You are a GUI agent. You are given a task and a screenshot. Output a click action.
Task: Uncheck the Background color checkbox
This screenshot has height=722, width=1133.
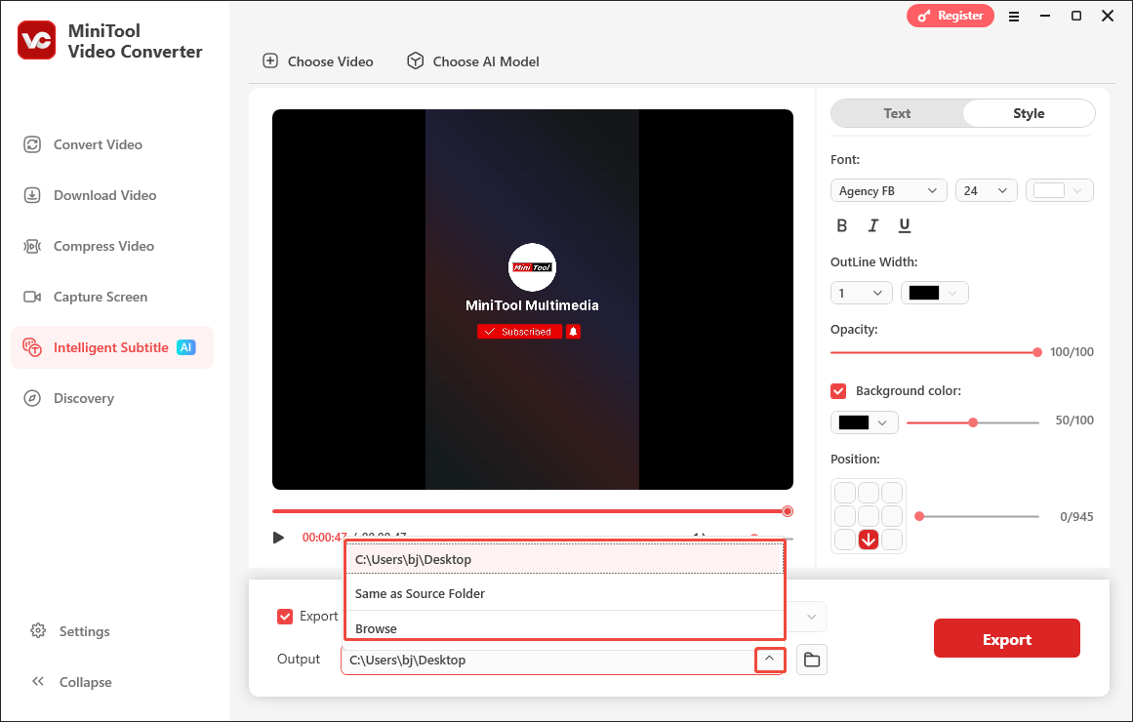pos(838,391)
